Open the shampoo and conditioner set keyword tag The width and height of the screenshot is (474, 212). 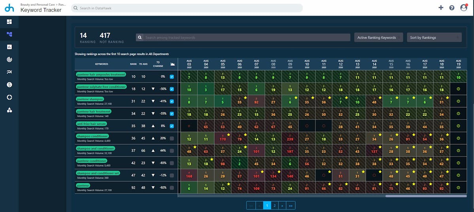[x=98, y=173]
